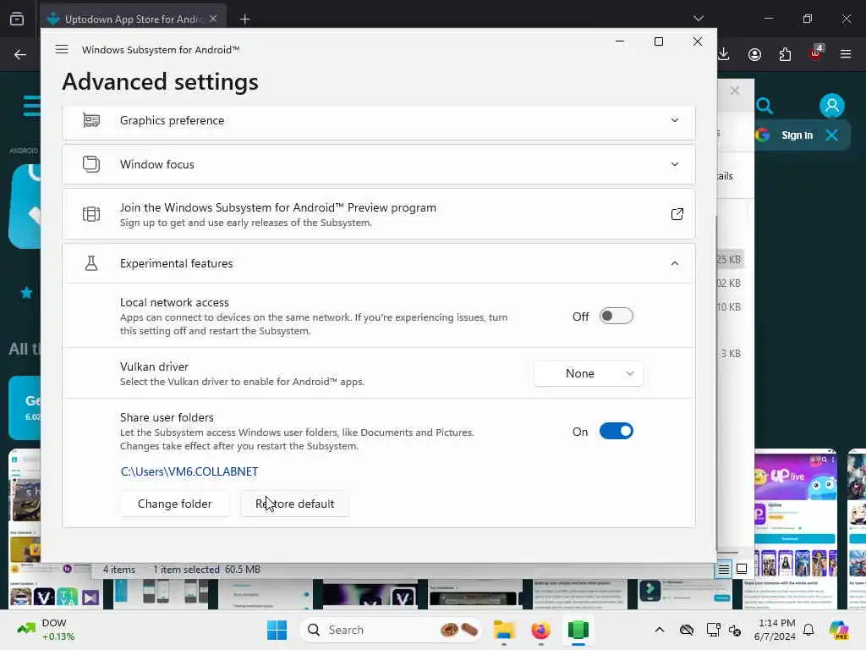Click the browser back arrow
866x650 pixels.
(20, 54)
